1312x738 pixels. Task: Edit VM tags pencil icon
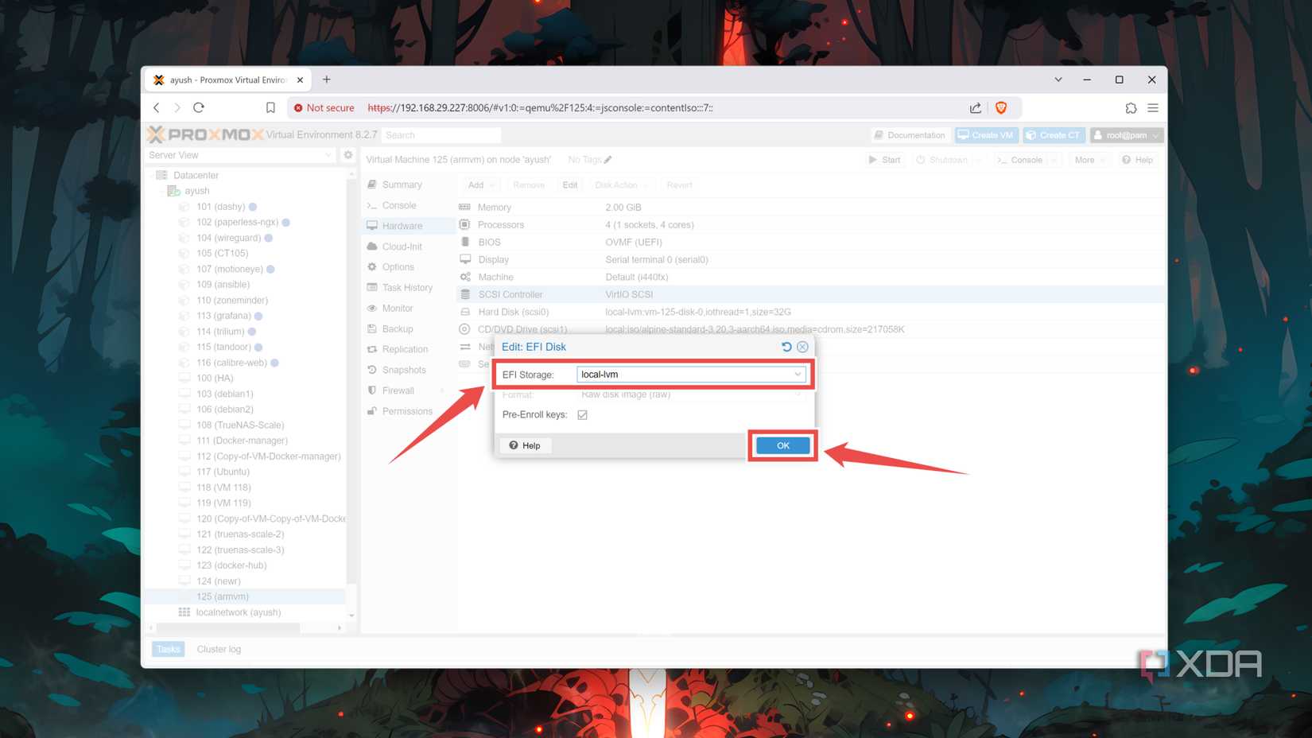click(x=608, y=160)
